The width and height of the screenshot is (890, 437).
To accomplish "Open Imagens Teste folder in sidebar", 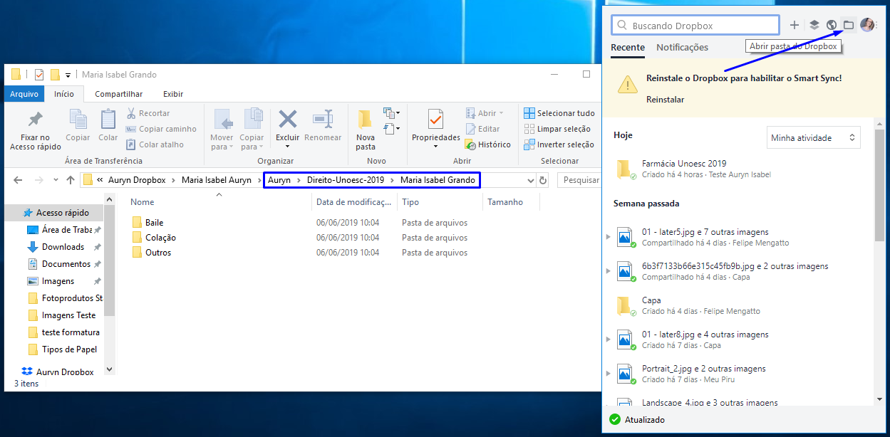I will click(x=68, y=315).
